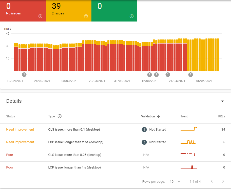Screen dimensions: 231x189
Task: Click trend sparkline for CLS 0.1 row
Action: point(188,129)
